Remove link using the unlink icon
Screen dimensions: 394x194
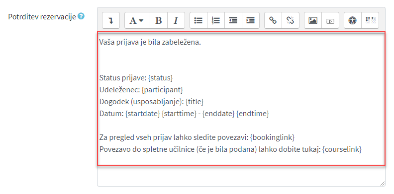(291, 20)
